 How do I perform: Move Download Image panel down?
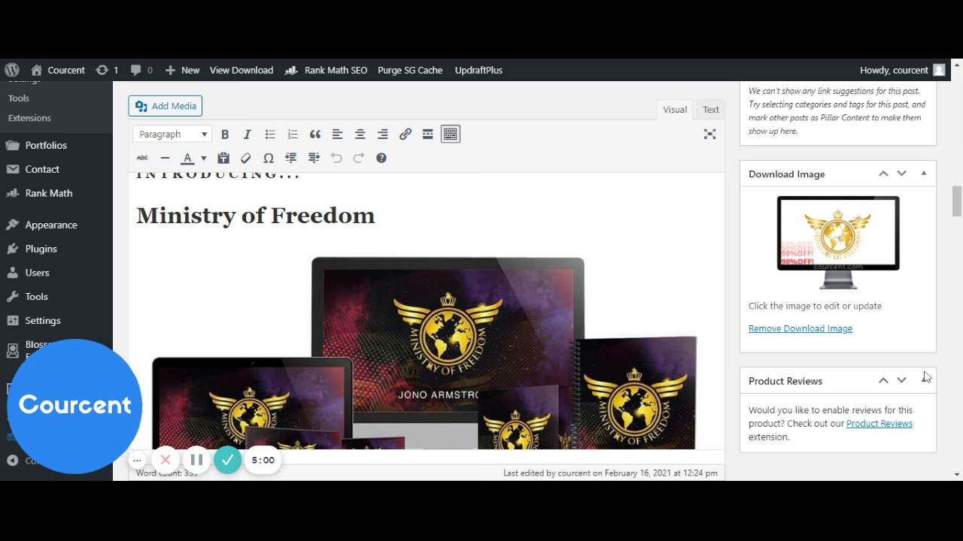(x=901, y=174)
